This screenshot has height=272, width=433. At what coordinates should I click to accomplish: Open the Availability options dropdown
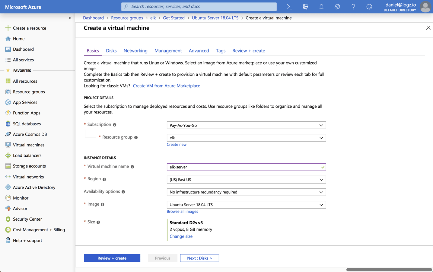(x=246, y=192)
